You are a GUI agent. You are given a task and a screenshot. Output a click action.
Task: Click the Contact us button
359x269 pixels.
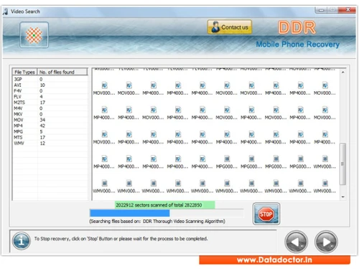click(229, 27)
